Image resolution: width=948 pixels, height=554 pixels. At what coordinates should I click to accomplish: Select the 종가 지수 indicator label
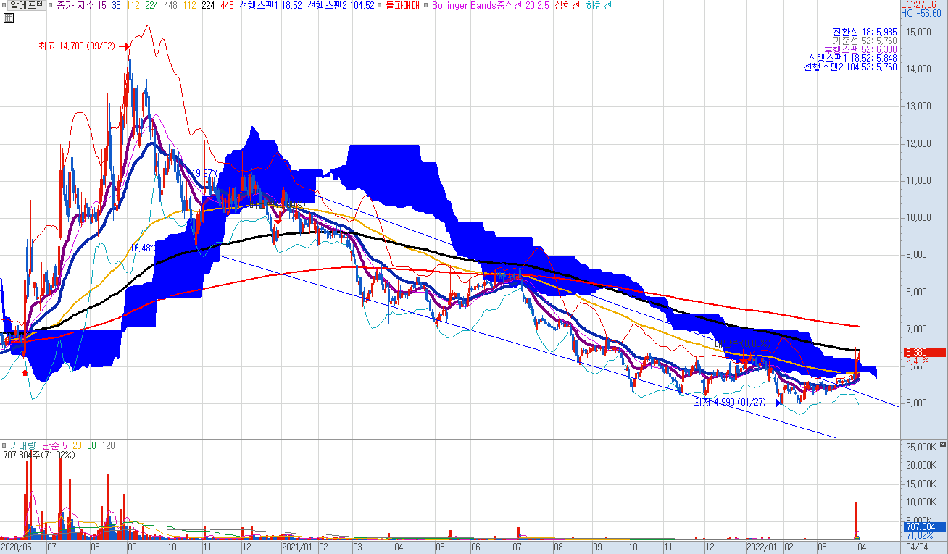(75, 5)
